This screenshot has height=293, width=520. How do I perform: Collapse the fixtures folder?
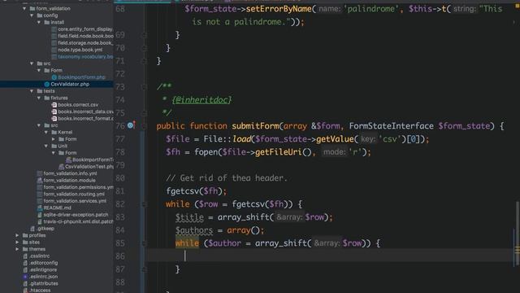(39, 98)
